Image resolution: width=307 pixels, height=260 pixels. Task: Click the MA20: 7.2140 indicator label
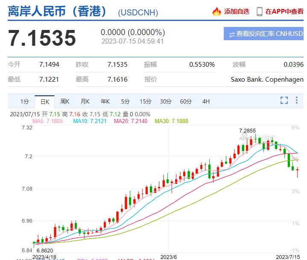pyautogui.click(x=131, y=121)
